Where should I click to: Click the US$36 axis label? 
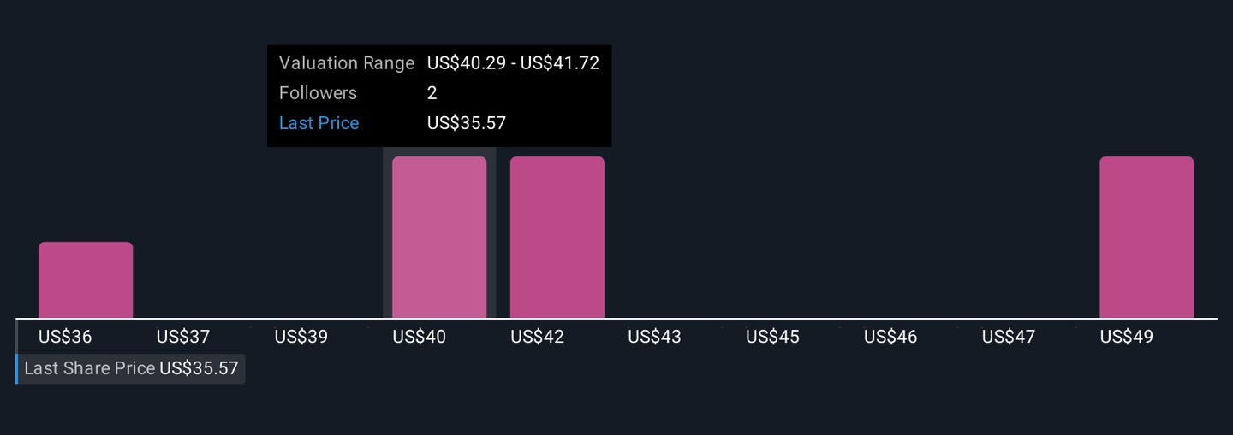pos(65,337)
